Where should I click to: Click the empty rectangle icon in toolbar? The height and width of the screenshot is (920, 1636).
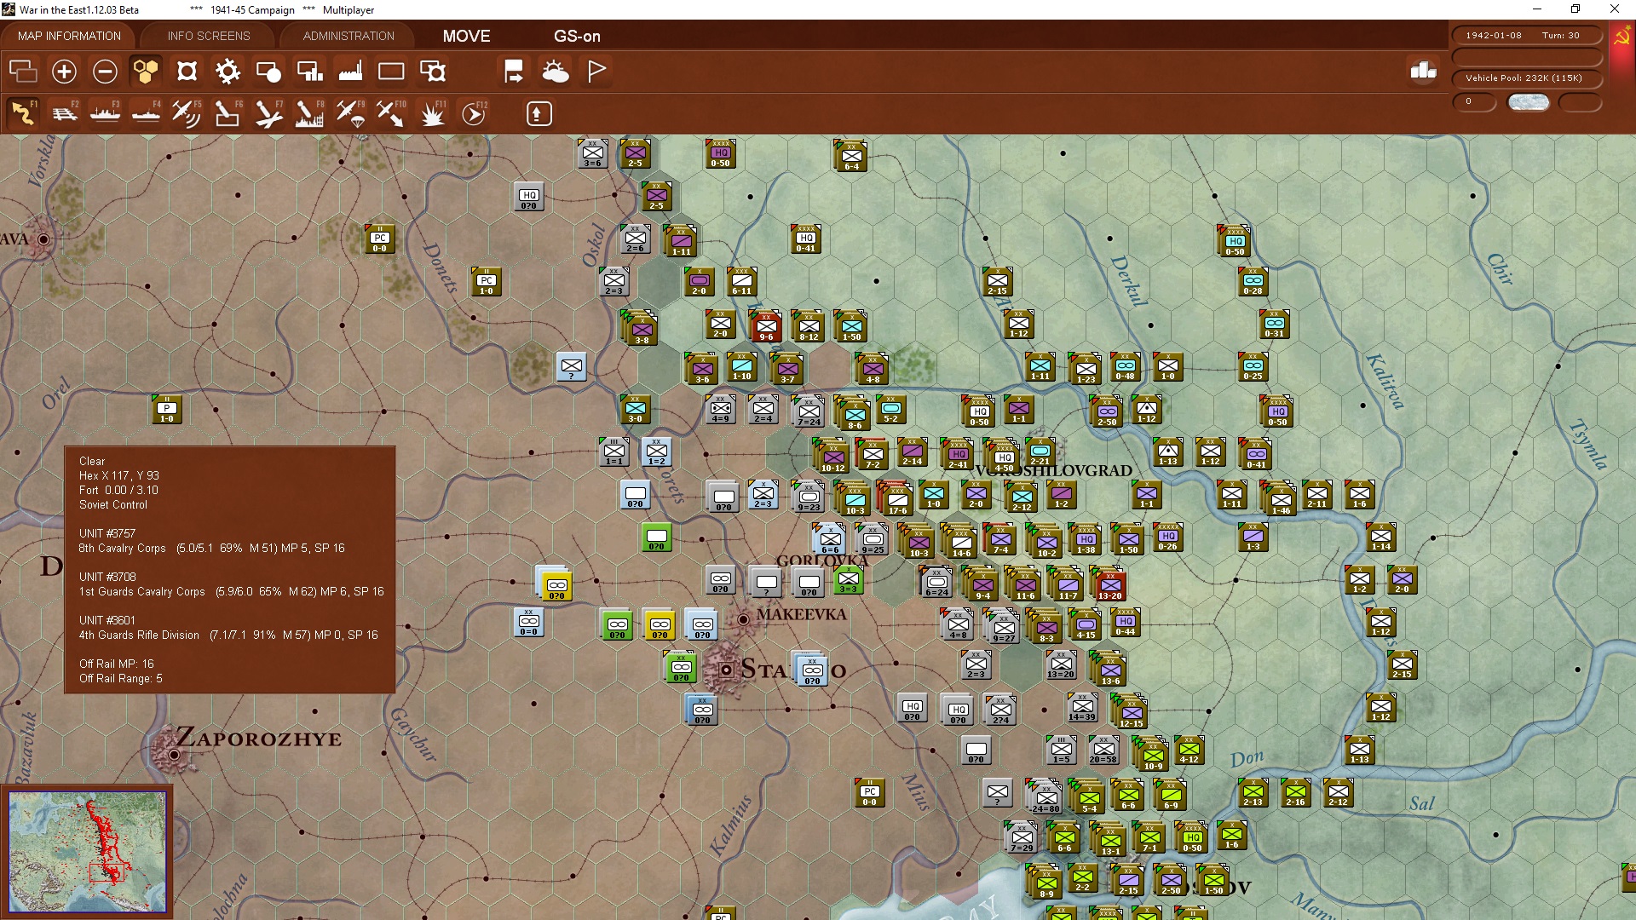391,72
